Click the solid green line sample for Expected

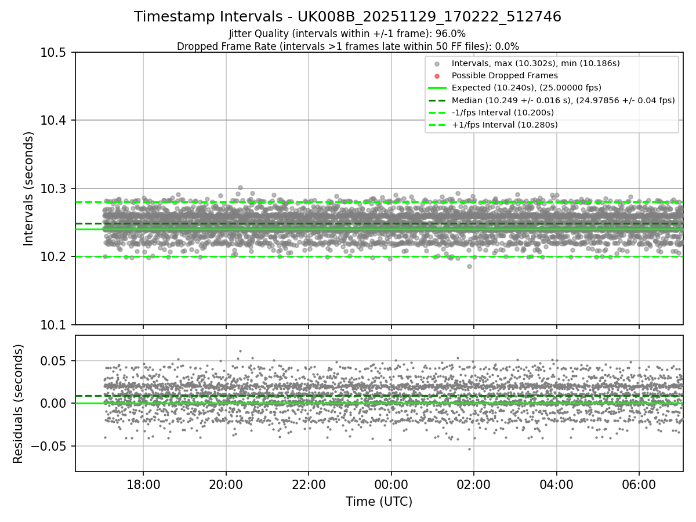pos(437,88)
